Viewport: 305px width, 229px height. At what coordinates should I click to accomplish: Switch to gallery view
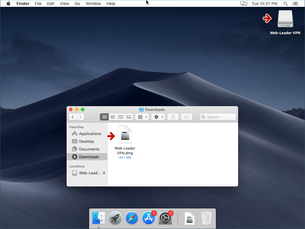tap(129, 117)
